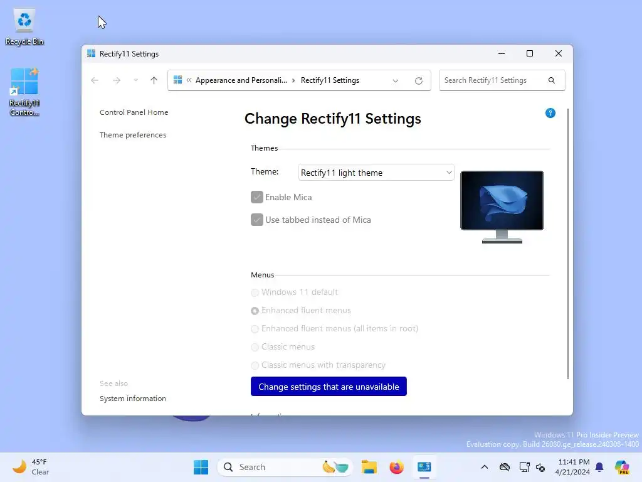The image size is (642, 482).
Task: Go forward with the forward arrow
Action: click(117, 80)
